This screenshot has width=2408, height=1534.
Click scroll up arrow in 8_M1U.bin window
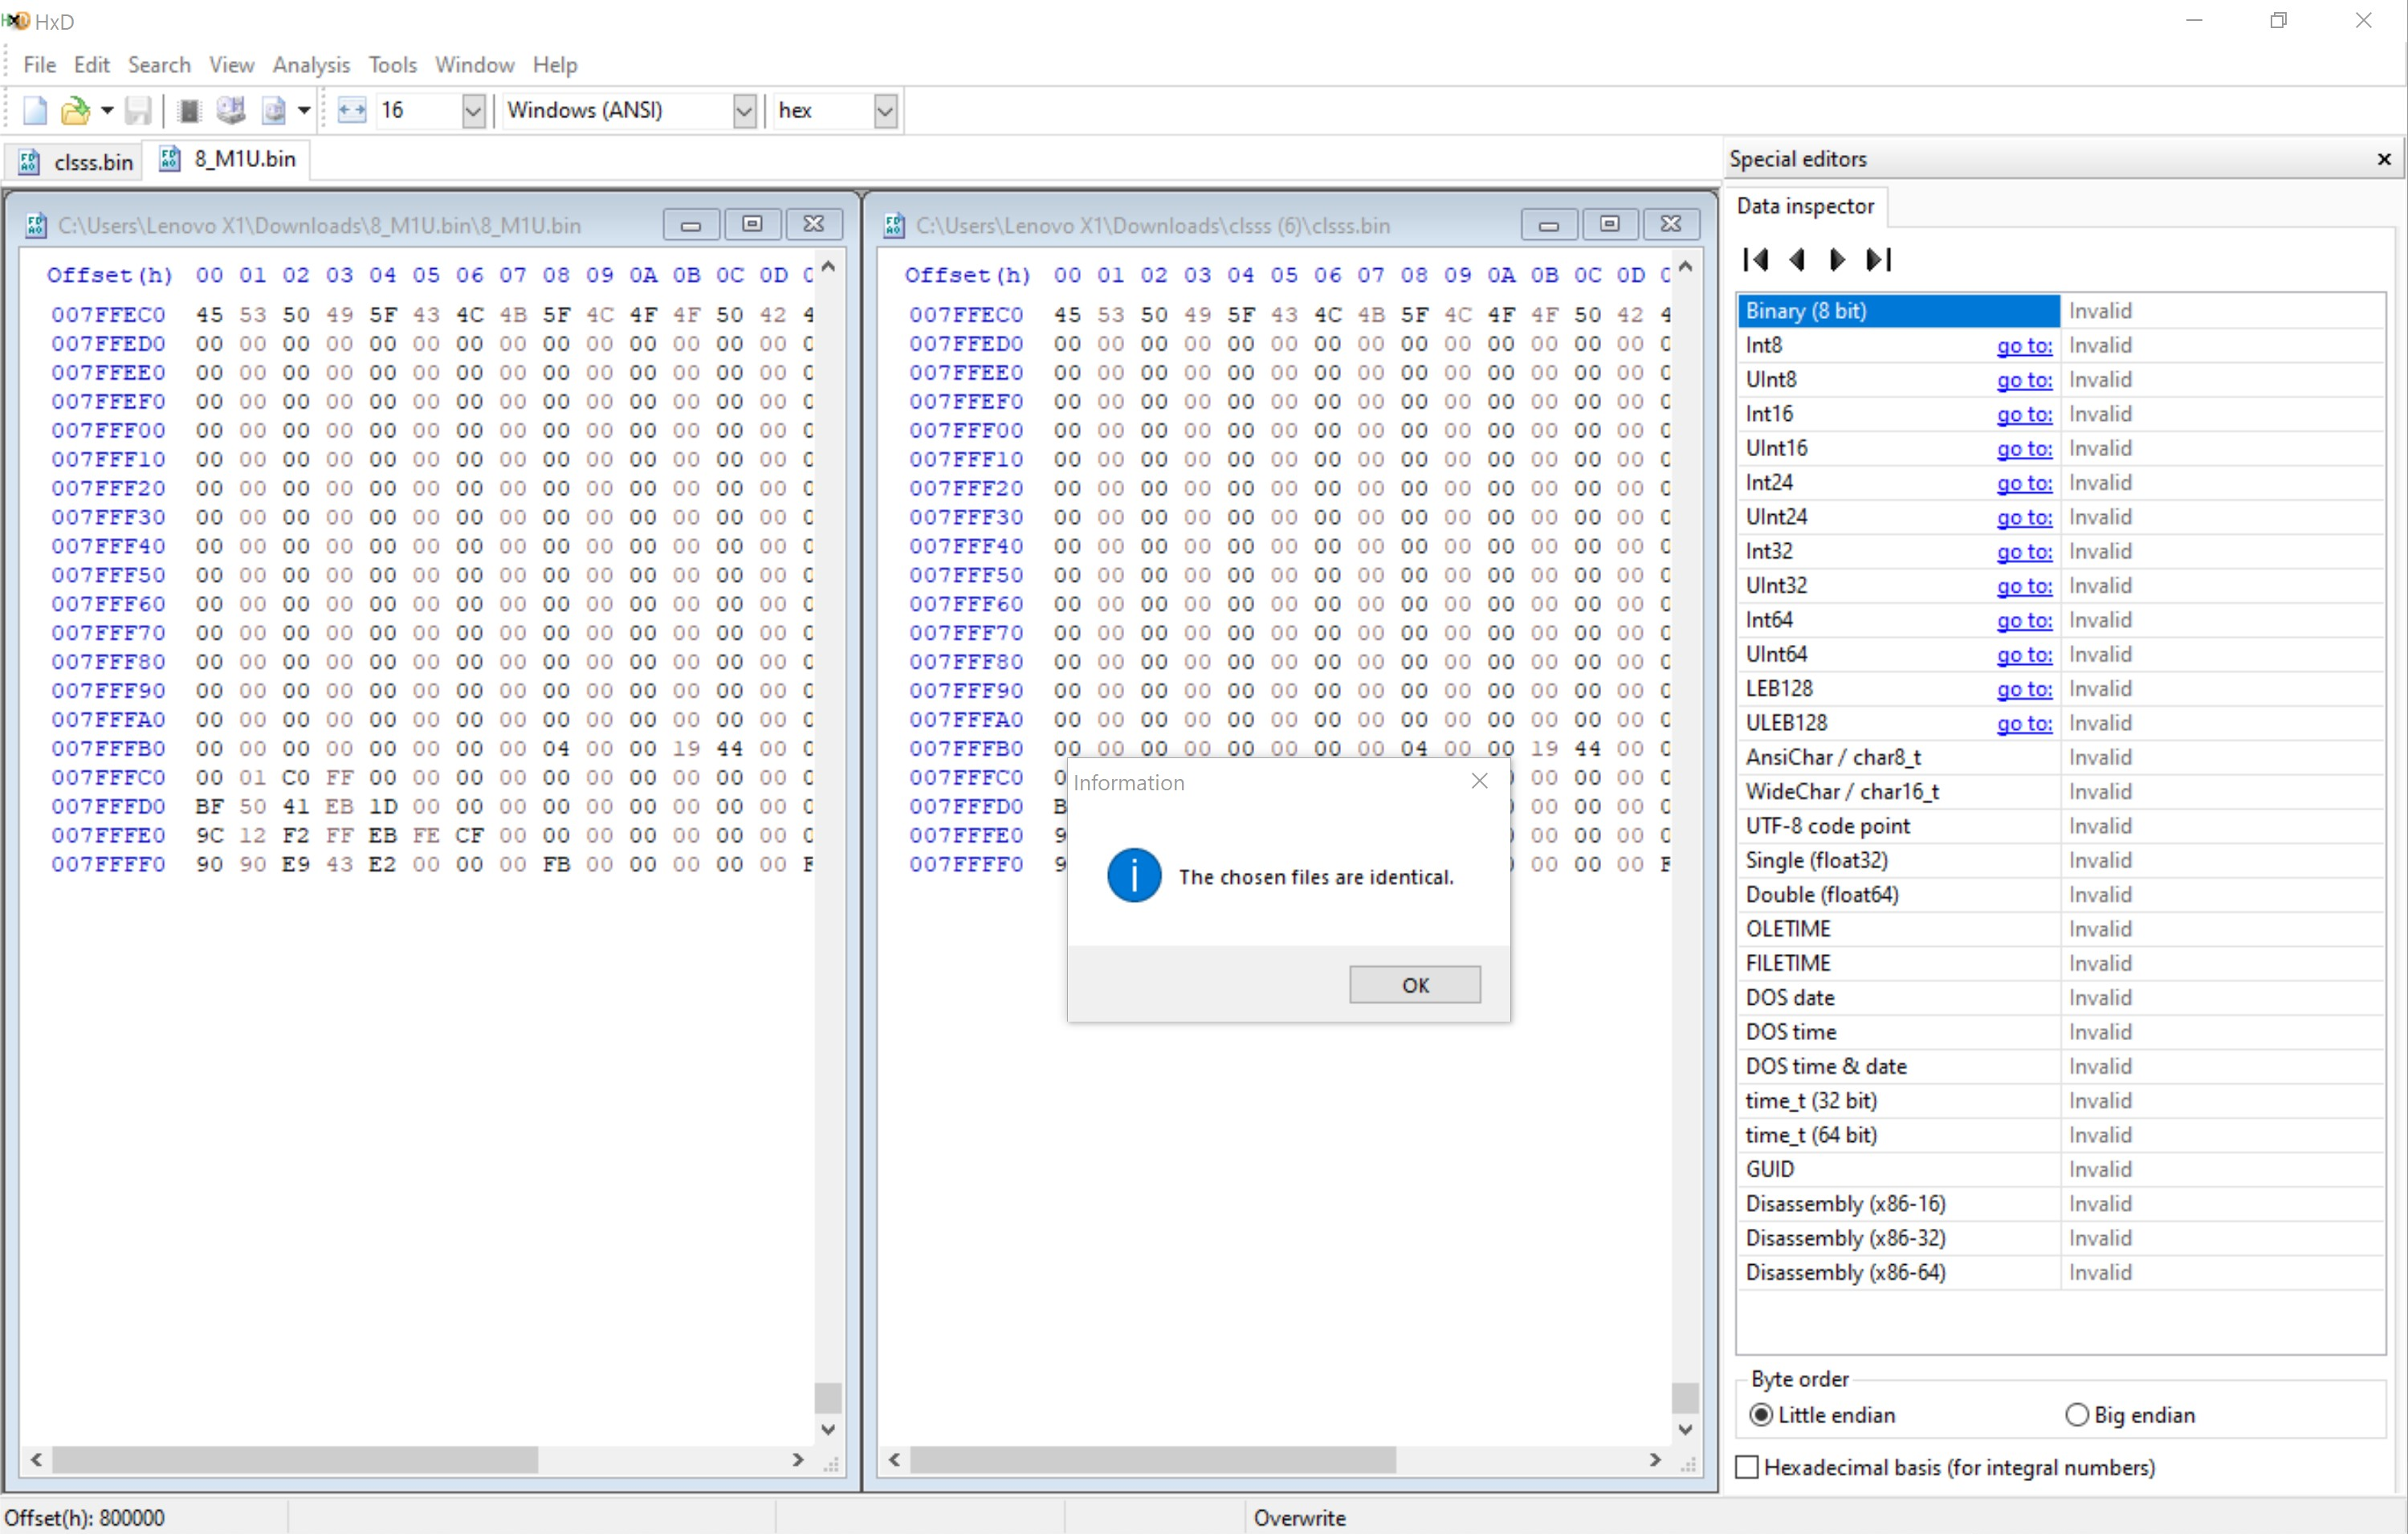(x=828, y=266)
